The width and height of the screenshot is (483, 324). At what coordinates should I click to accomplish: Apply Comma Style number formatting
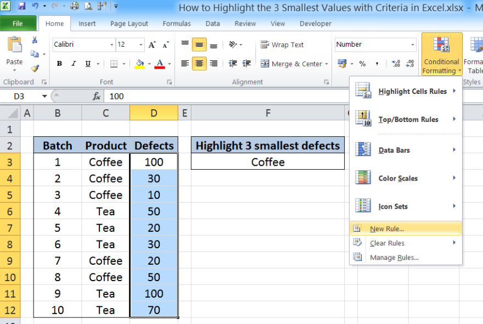coord(377,63)
